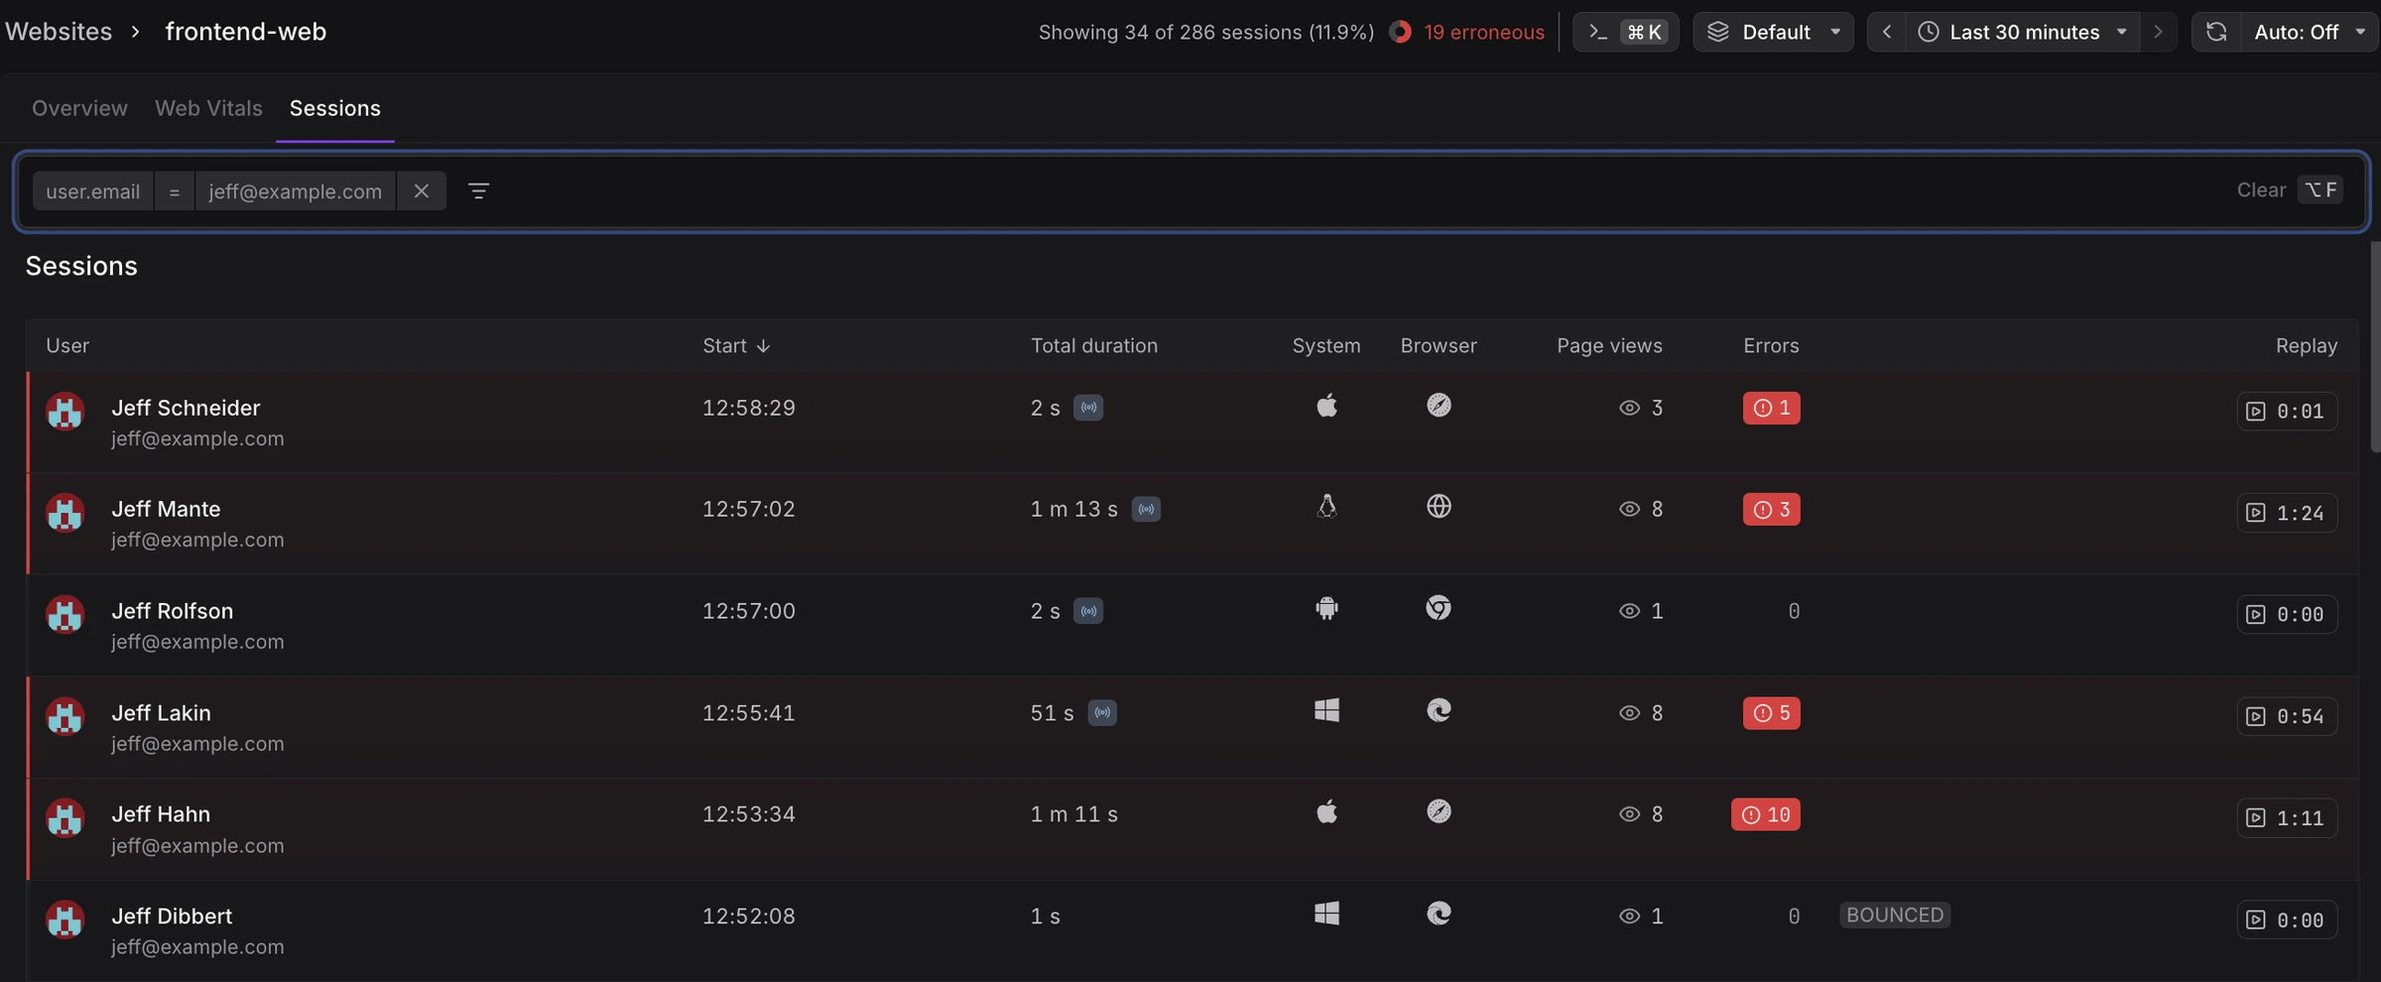Click the 19 erroneous indicator
Image resolution: width=2381 pixels, height=982 pixels.
coord(1467,32)
